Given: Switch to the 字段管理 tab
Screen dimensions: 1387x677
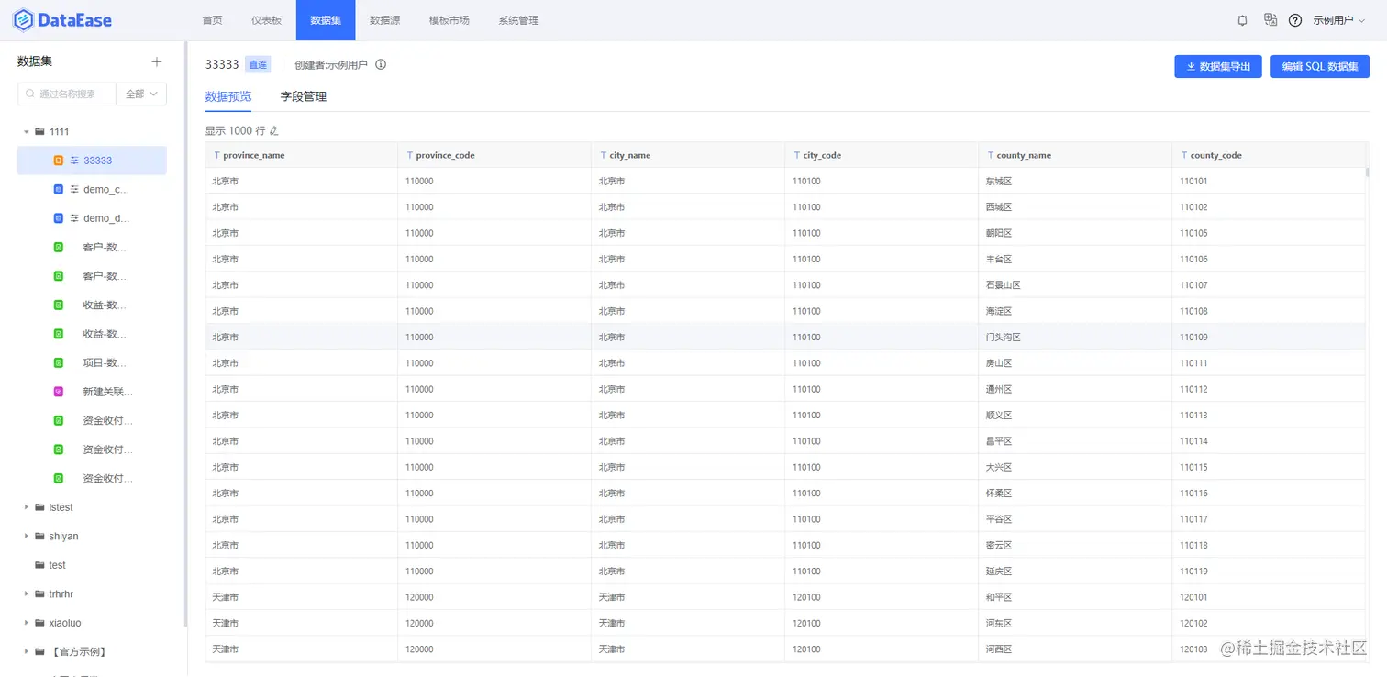Looking at the screenshot, I should point(304,96).
